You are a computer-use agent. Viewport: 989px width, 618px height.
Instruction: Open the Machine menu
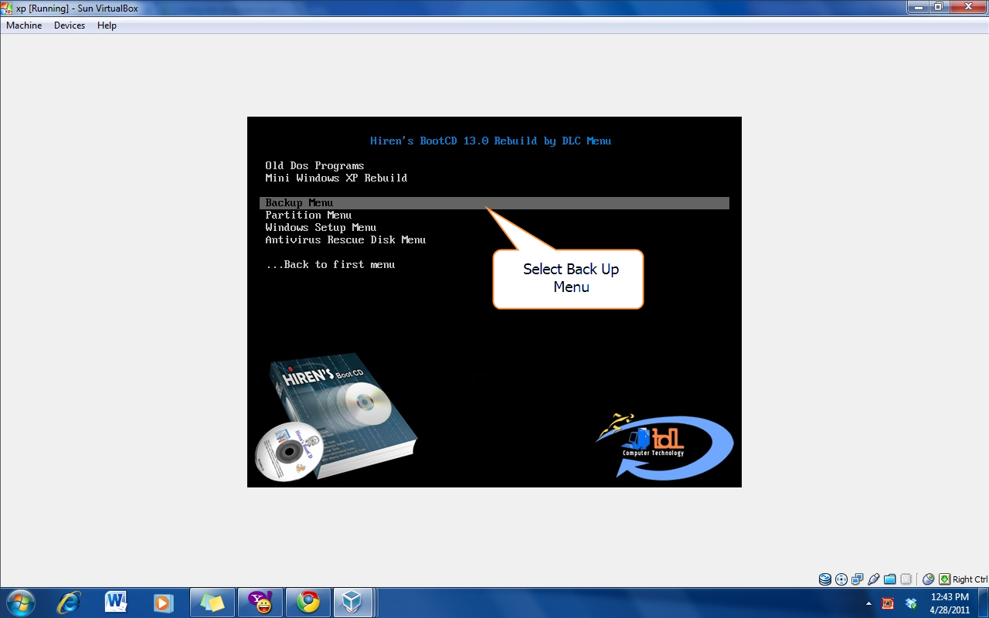[24, 25]
